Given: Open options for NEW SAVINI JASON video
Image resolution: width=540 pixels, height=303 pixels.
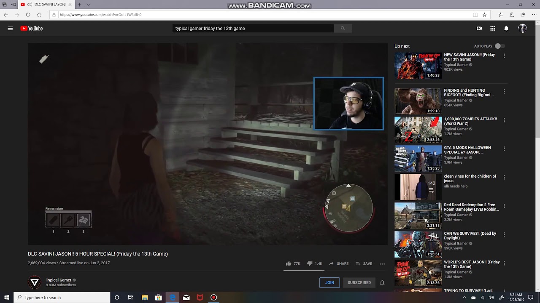Looking at the screenshot, I should (x=504, y=56).
